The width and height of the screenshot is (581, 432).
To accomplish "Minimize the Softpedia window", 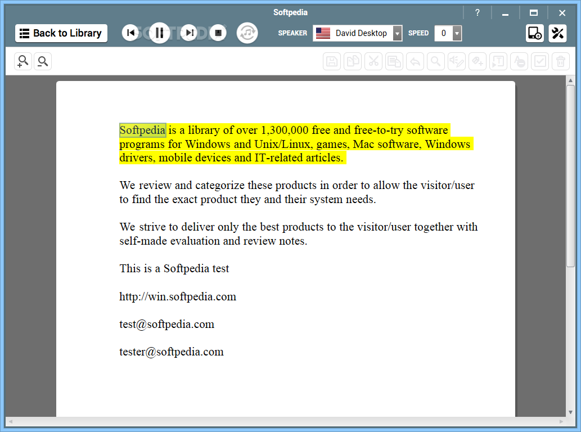I will [x=505, y=13].
